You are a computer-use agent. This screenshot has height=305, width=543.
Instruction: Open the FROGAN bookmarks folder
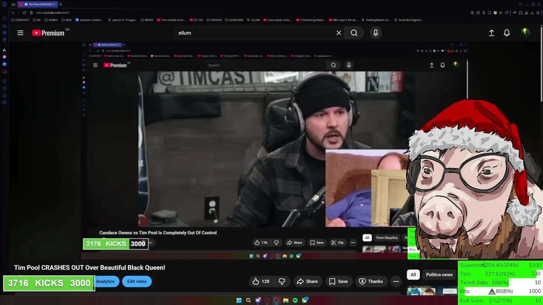(x=214, y=20)
